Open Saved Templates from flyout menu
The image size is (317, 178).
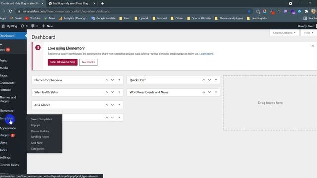[x=41, y=119]
